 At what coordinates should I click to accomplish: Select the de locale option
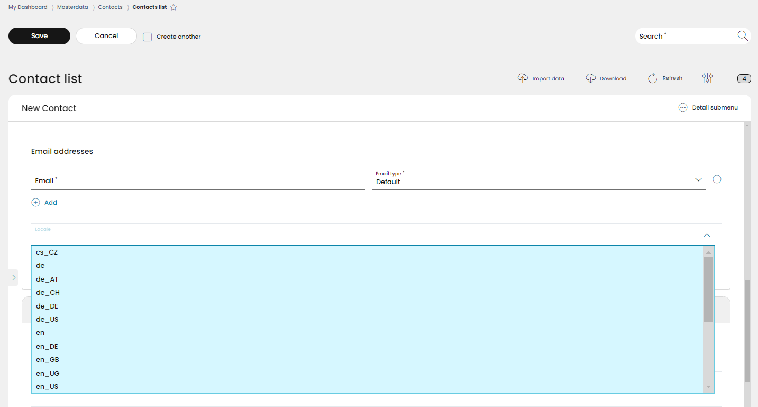point(368,266)
